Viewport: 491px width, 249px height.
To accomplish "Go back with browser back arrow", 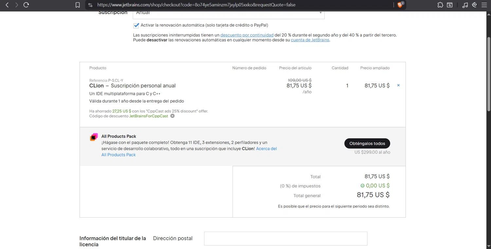I will point(7,5).
